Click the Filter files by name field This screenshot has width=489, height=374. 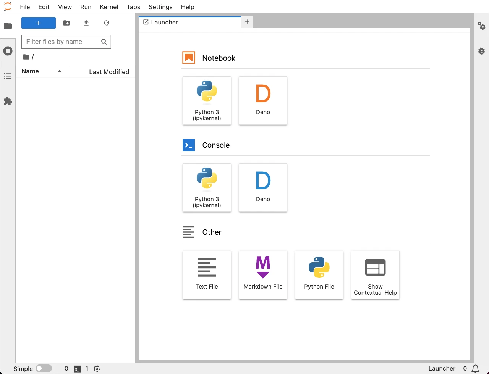coord(66,42)
